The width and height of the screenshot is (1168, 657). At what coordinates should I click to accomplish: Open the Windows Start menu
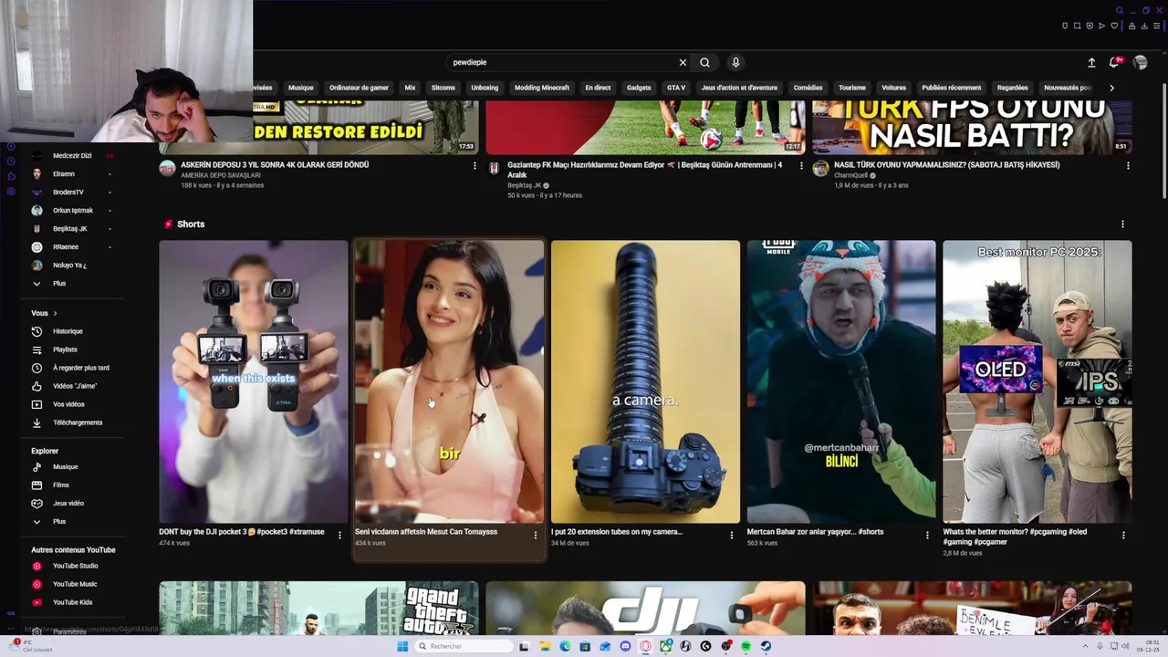[402, 646]
